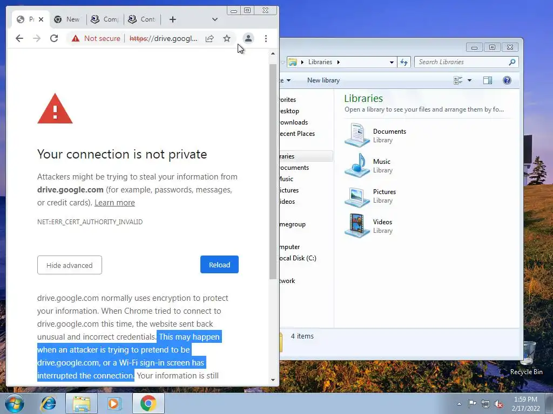Click the drive.google URL field
Image resolution: width=553 pixels, height=414 pixels.
pyautogui.click(x=163, y=38)
